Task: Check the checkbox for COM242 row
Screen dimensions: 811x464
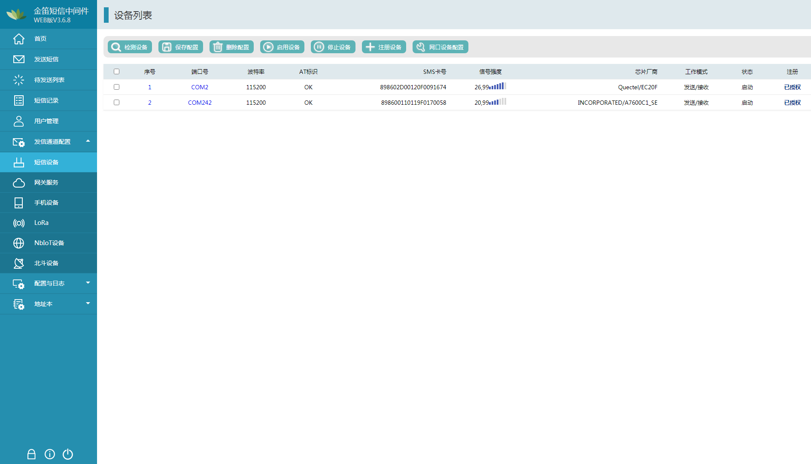Action: tap(116, 103)
